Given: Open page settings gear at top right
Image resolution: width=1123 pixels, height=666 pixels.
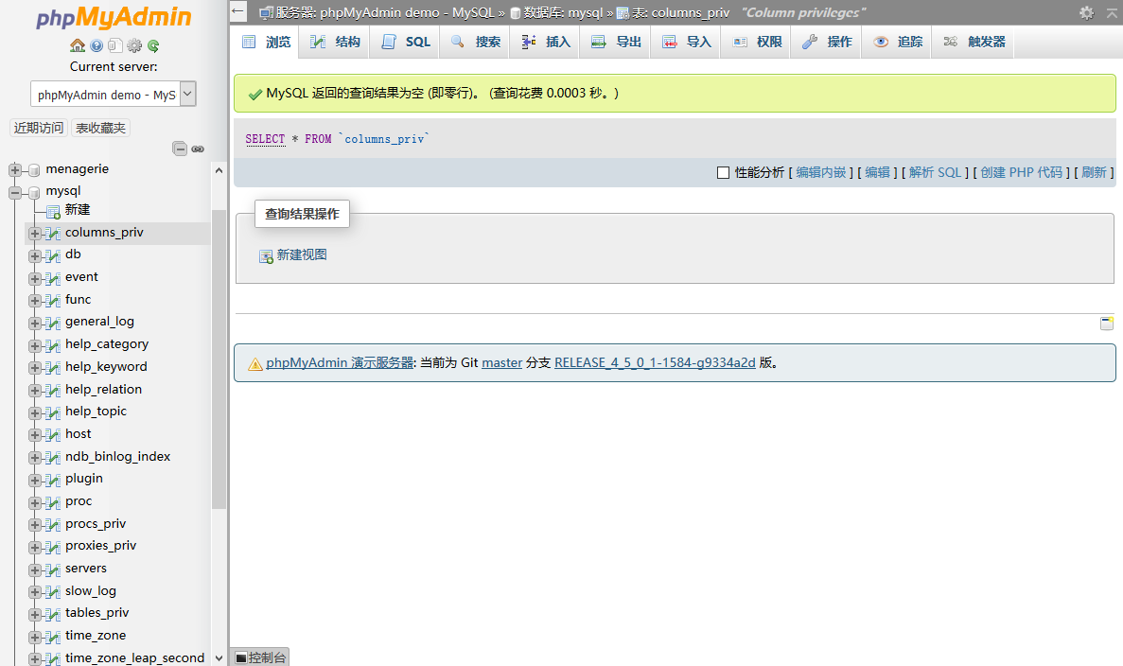Looking at the screenshot, I should tap(1086, 12).
